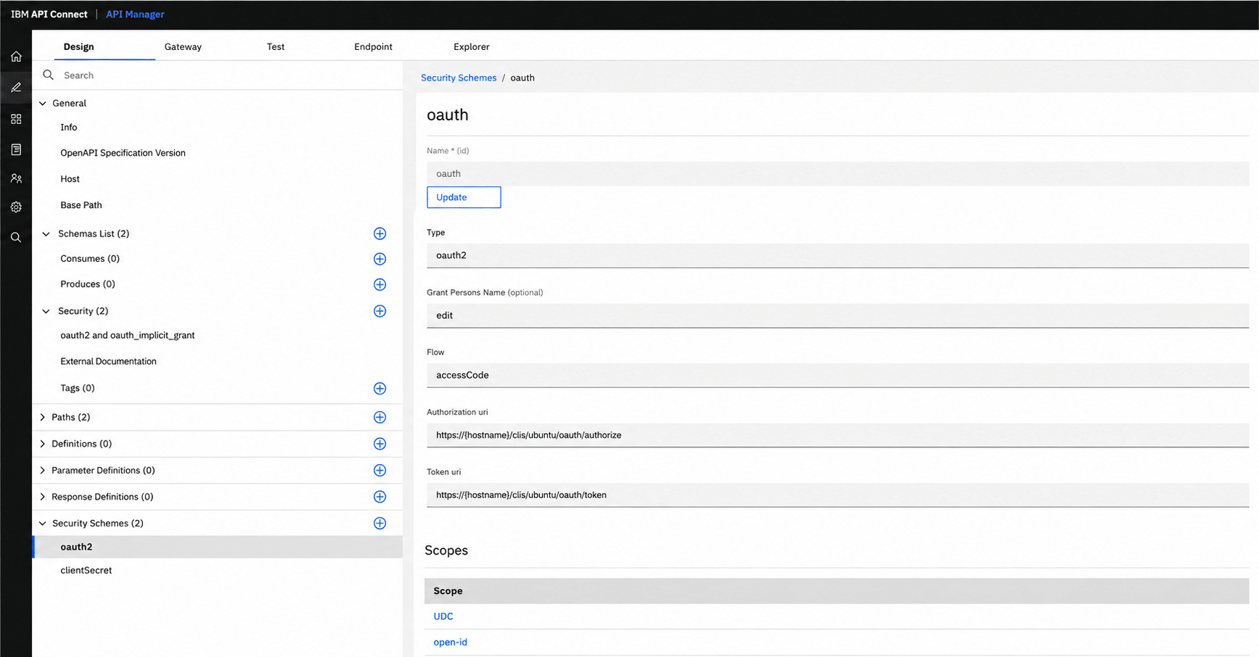Image resolution: width=1259 pixels, height=657 pixels.
Task: Select Info under General
Action: tap(69, 128)
